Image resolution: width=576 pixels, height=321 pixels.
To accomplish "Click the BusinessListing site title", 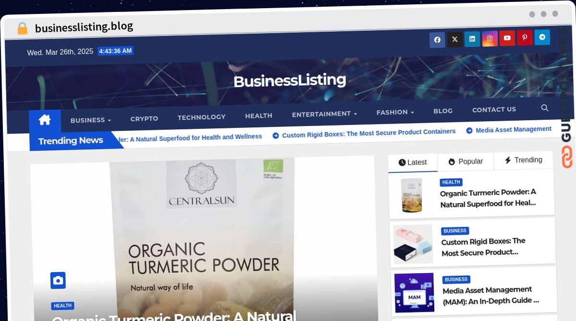I will tap(289, 80).
